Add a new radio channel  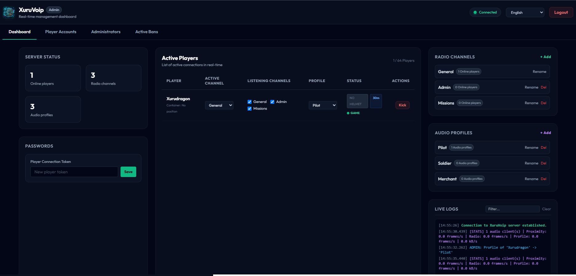(546, 57)
